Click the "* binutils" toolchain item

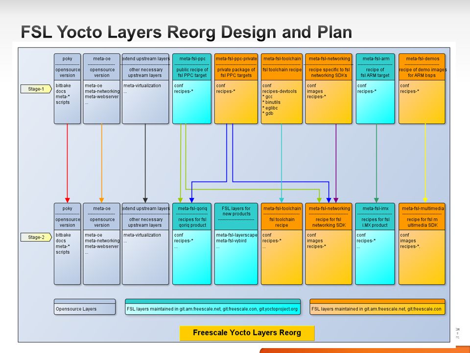271,102
